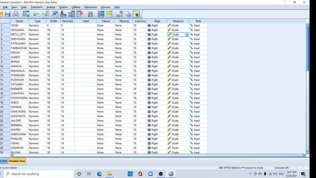Click the Go to variable icon with red arrow
Viewport: 316px width, 178px height.
63,14
